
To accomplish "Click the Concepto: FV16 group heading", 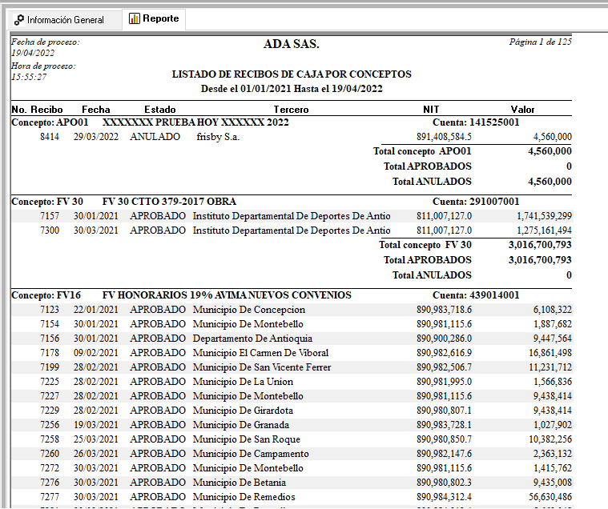I will click(46, 295).
